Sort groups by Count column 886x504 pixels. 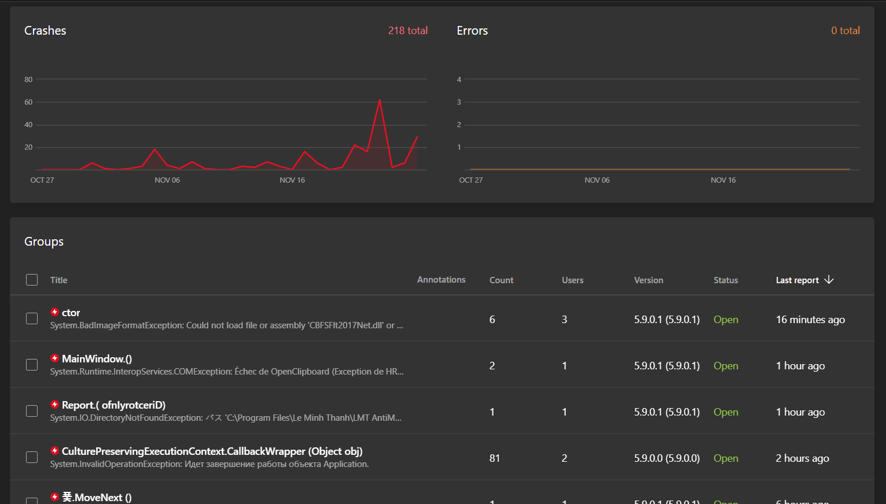501,280
